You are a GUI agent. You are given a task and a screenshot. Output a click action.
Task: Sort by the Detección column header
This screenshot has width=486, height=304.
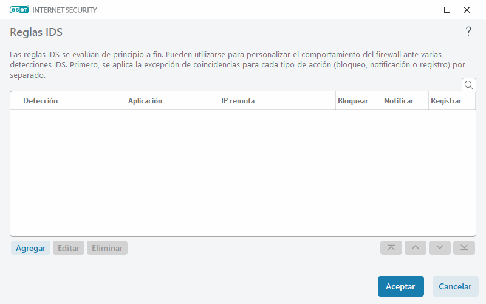pyautogui.click(x=68, y=101)
